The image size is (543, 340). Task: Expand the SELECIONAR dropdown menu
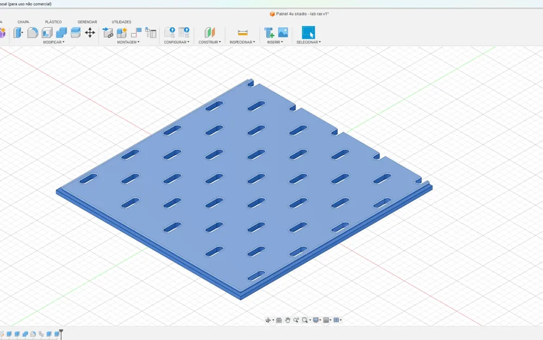[x=308, y=42]
